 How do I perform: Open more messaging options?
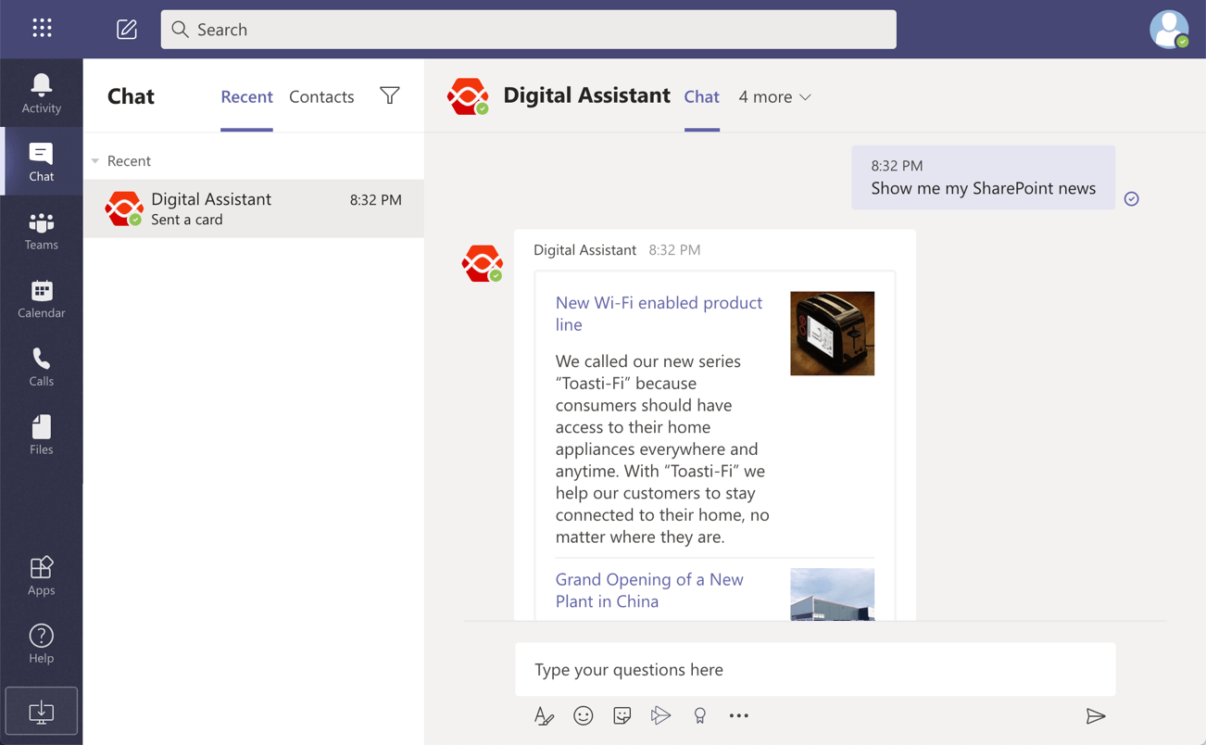pos(738,715)
